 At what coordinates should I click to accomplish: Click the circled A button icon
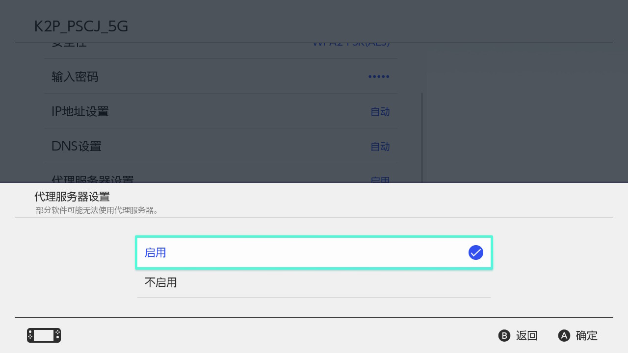point(564,335)
